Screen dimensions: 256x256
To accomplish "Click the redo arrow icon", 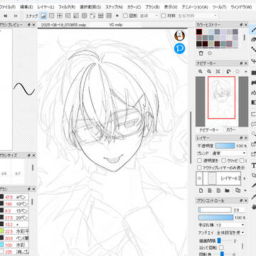I will pyautogui.click(x=16, y=16).
